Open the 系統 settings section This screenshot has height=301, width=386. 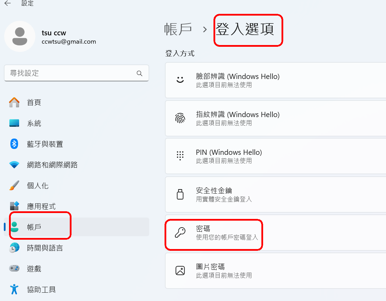click(x=34, y=123)
